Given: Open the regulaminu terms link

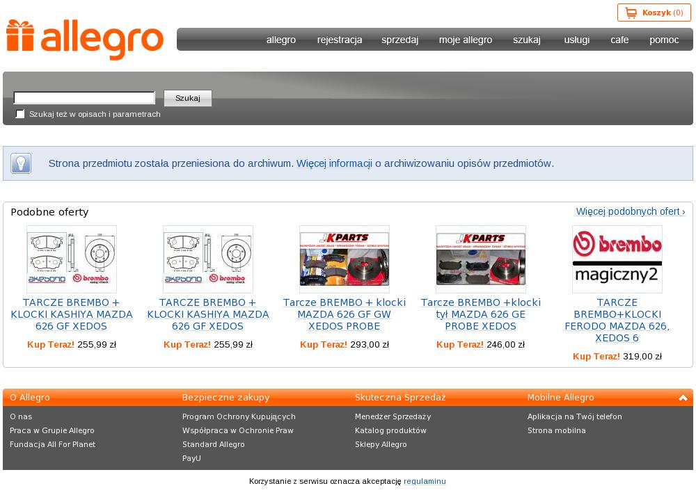Looking at the screenshot, I should 425,481.
